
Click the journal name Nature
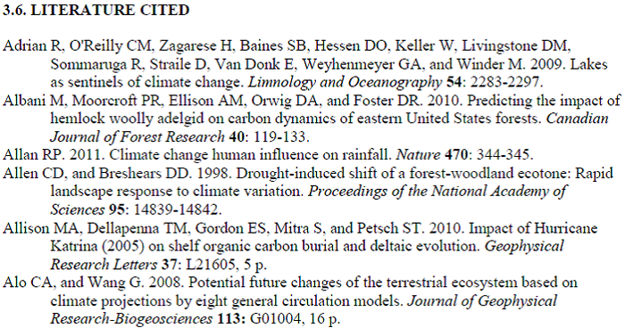point(418,155)
